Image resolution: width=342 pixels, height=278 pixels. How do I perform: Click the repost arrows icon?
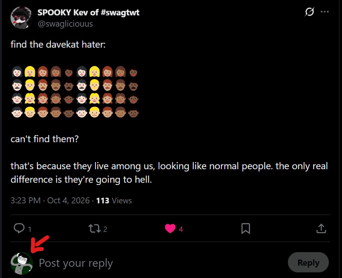pyautogui.click(x=94, y=228)
